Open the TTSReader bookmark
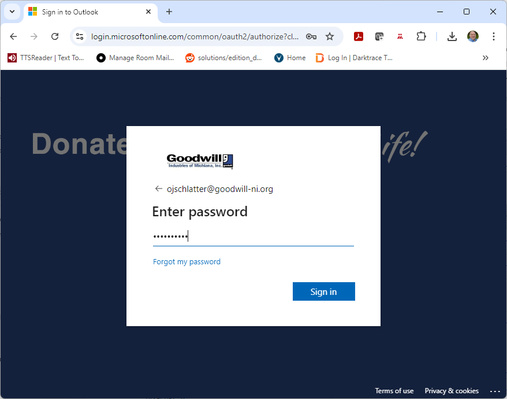 [x=46, y=58]
